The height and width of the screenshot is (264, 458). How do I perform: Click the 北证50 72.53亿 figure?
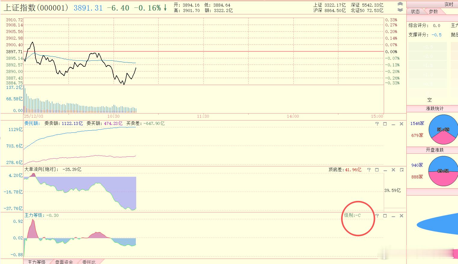pyautogui.click(x=367, y=11)
